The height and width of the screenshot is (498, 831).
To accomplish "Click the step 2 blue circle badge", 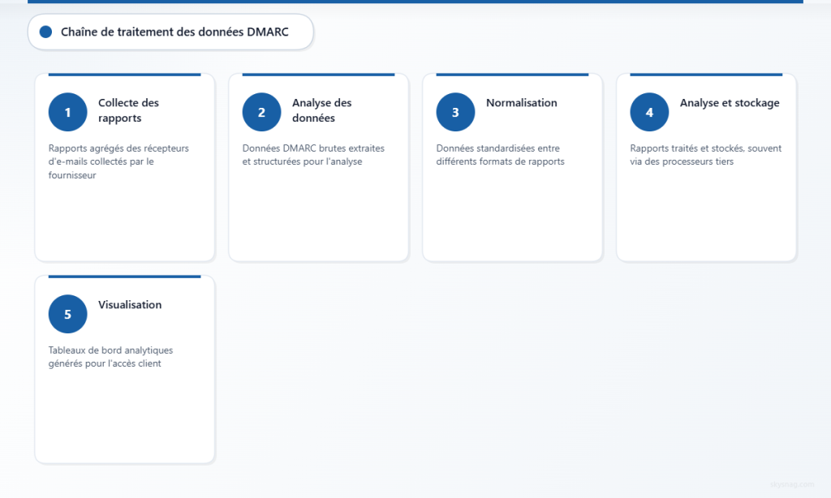I will click(261, 112).
